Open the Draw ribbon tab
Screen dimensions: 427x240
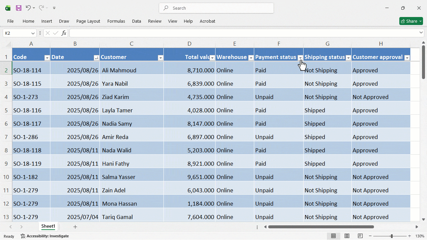64,21
